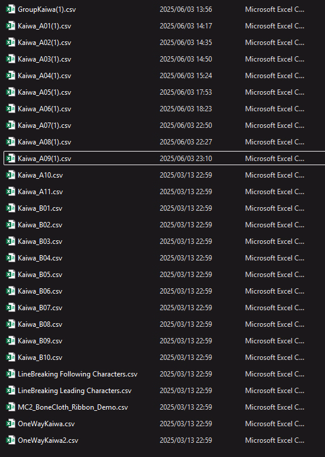Screen dimensions: 325x457
Task: Click the Excel icon beside GroupKaiwa(1).csv
Action: pyautogui.click(x=11, y=9)
